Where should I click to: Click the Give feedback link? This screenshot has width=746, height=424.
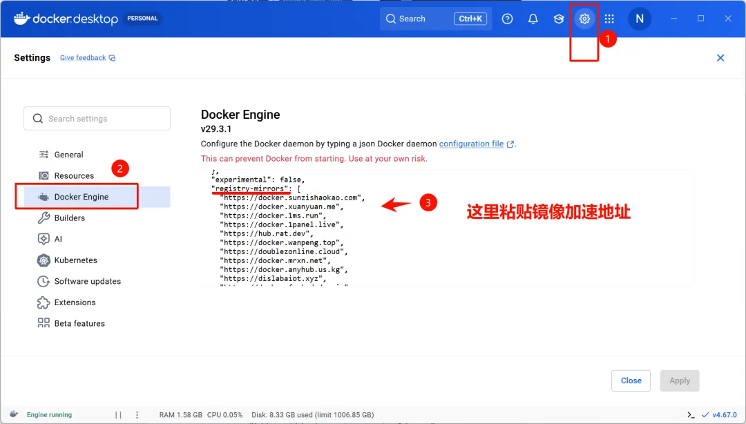83,57
